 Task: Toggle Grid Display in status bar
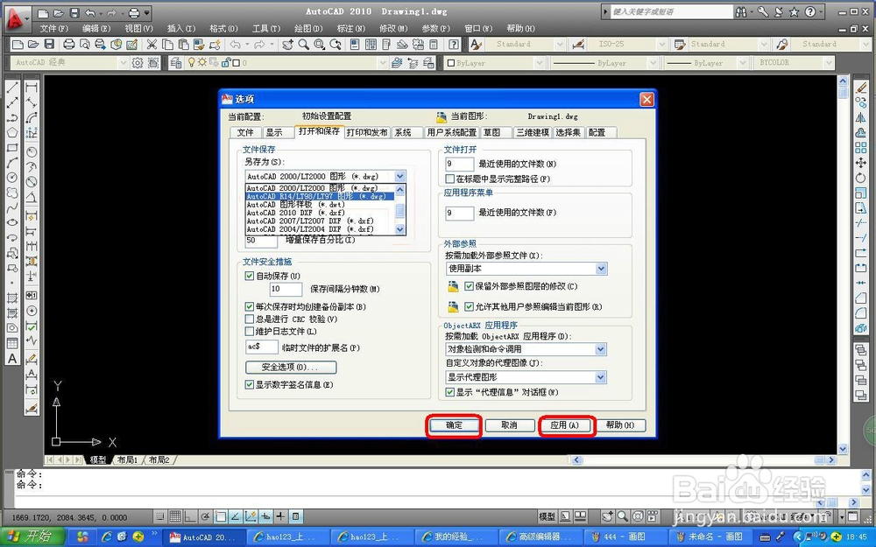coord(175,516)
